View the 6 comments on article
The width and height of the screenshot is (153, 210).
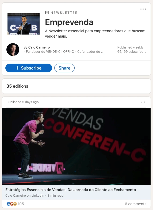tap(135, 204)
